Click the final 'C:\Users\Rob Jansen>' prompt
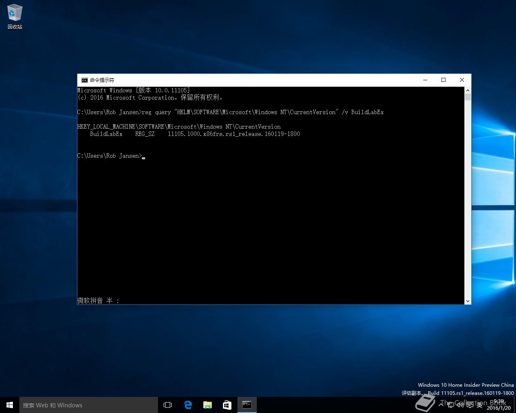516x413 pixels. pos(109,156)
